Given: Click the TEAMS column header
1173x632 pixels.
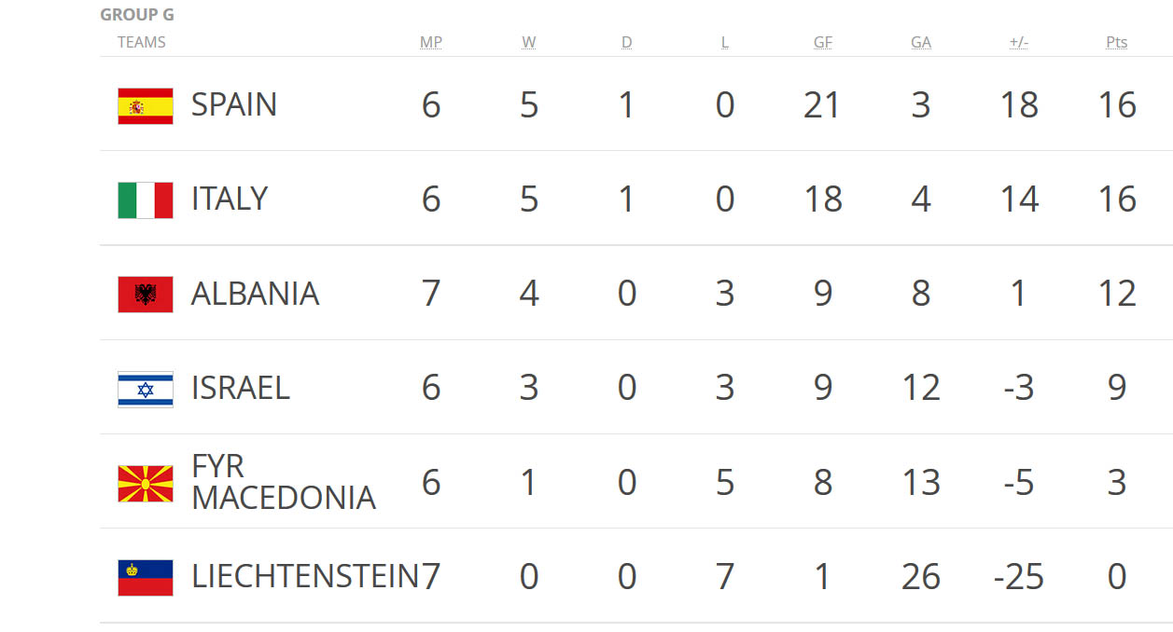Looking at the screenshot, I should tap(142, 42).
